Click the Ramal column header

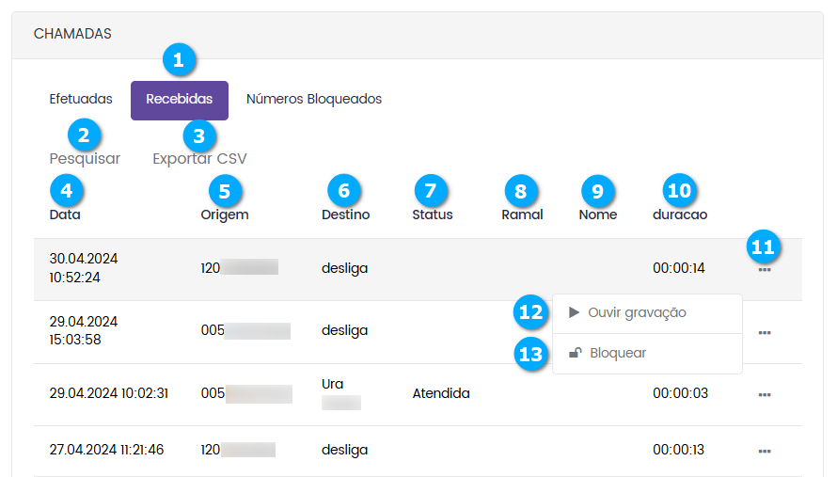pos(522,215)
